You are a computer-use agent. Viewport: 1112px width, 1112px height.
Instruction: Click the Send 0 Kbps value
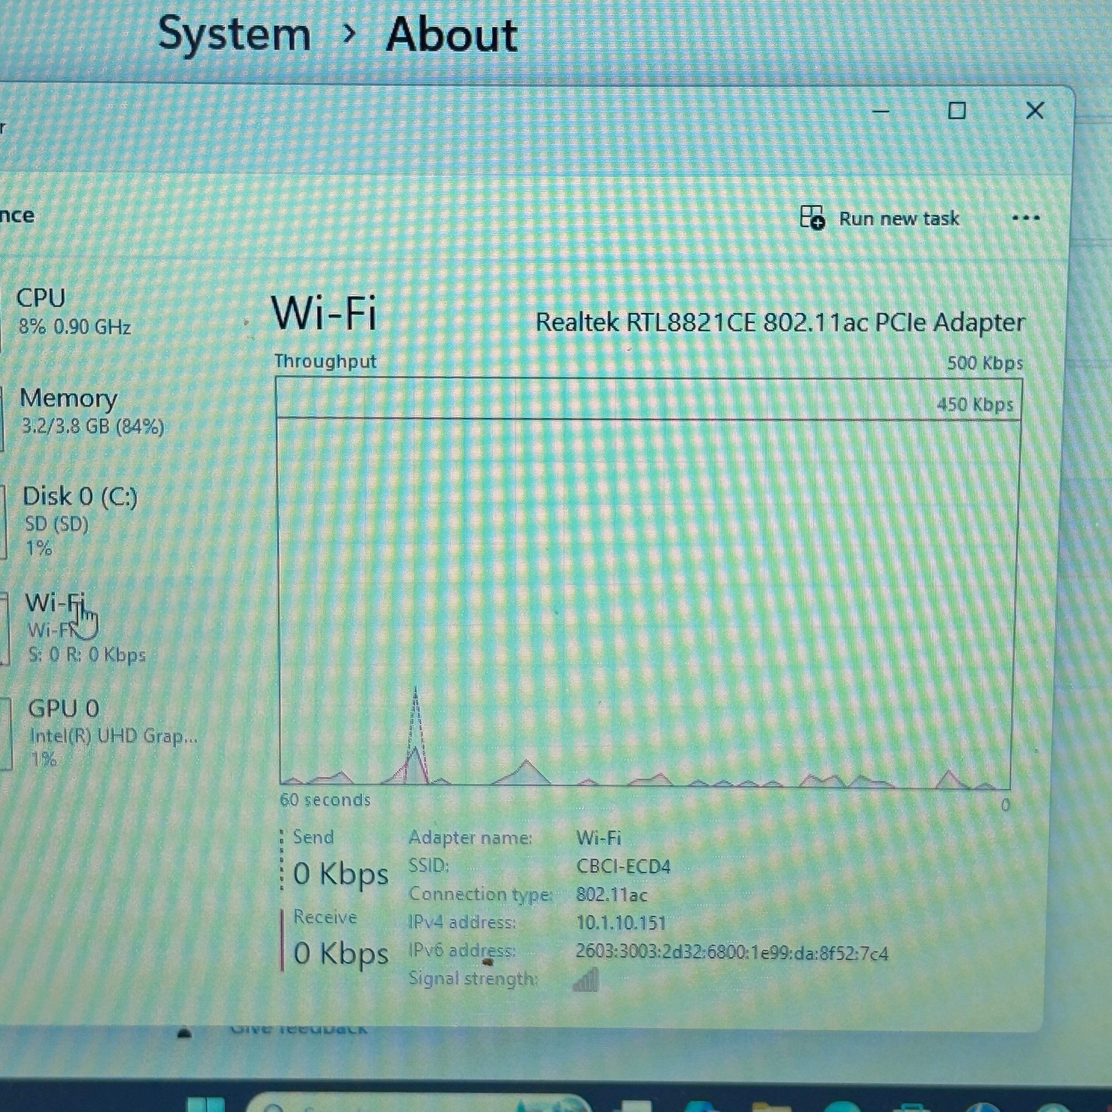pyautogui.click(x=341, y=874)
